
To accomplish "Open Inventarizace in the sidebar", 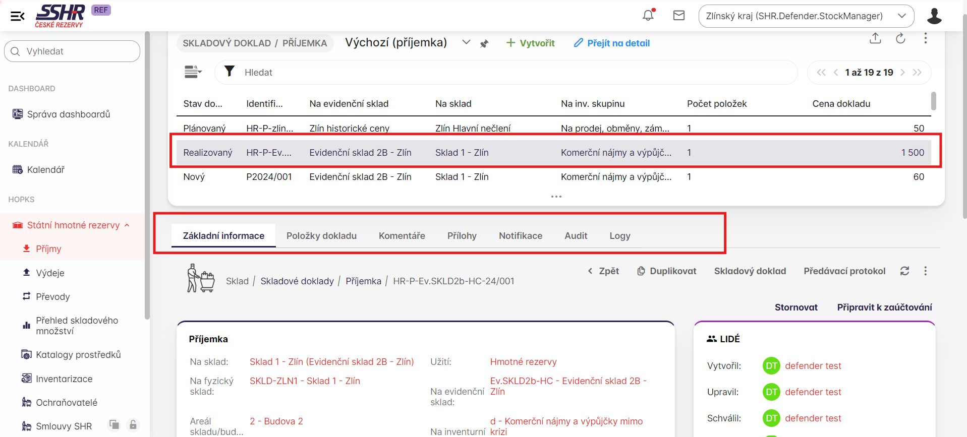I will tap(64, 379).
